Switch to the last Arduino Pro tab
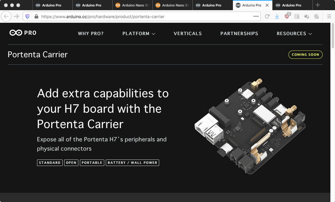The image size is (335, 202). point(292,5)
